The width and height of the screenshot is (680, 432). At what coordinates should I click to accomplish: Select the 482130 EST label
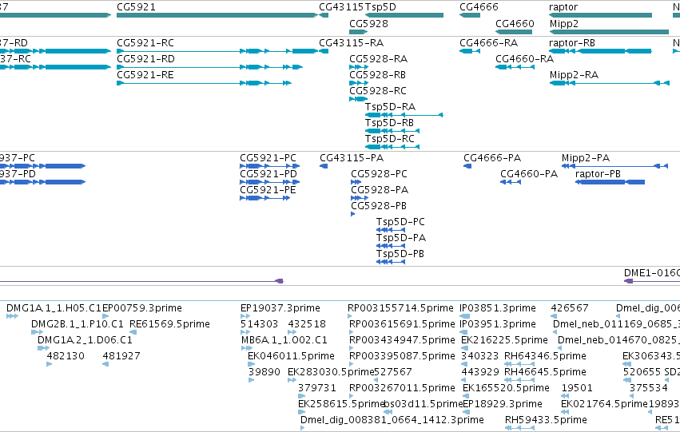(66, 357)
